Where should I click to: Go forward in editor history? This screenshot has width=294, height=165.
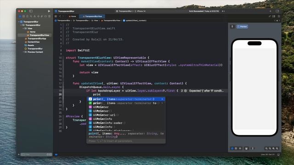point(63,16)
